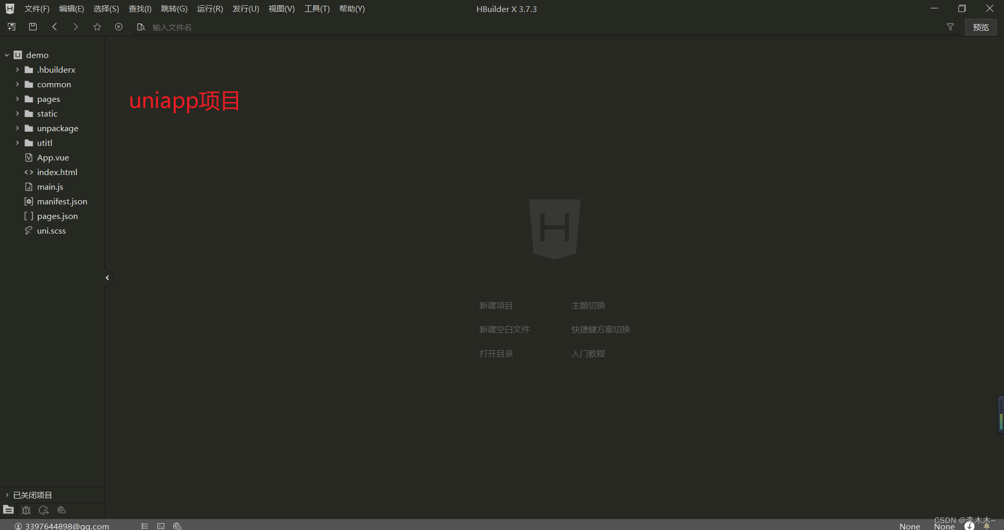Image resolution: width=1004 pixels, height=530 pixels.
Task: Click the HBuilder logo icon in the title bar
Action: (x=10, y=8)
